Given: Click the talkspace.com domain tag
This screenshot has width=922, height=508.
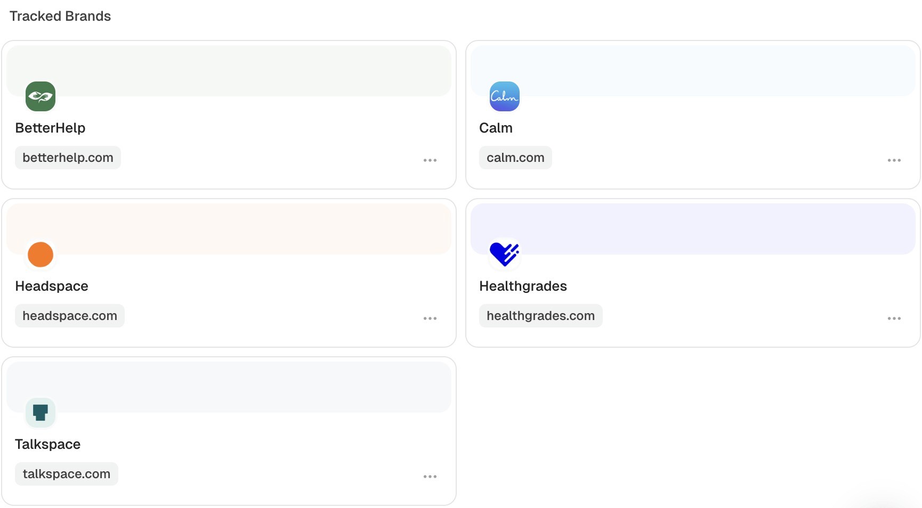Looking at the screenshot, I should (67, 474).
